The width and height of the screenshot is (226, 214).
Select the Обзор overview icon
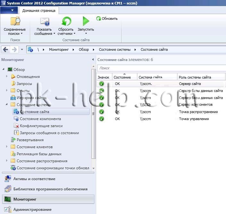(10, 70)
